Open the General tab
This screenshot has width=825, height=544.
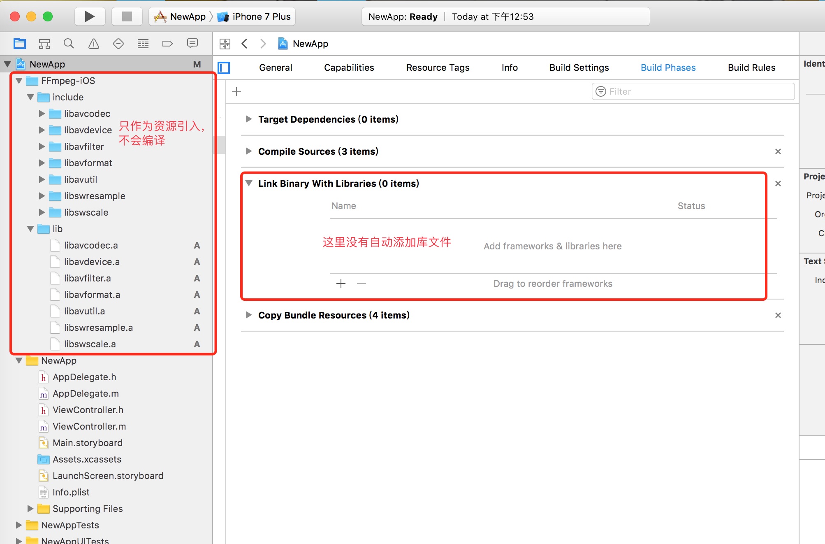tap(276, 67)
